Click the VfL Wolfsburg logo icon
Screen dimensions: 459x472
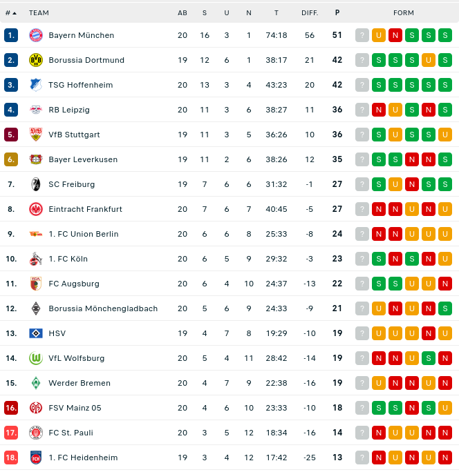[36, 358]
